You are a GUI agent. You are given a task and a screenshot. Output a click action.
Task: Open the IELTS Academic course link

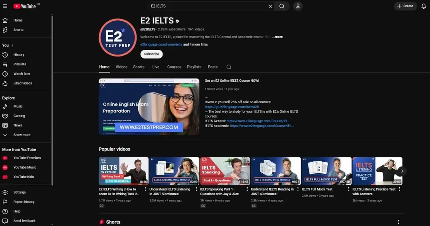pos(262,126)
